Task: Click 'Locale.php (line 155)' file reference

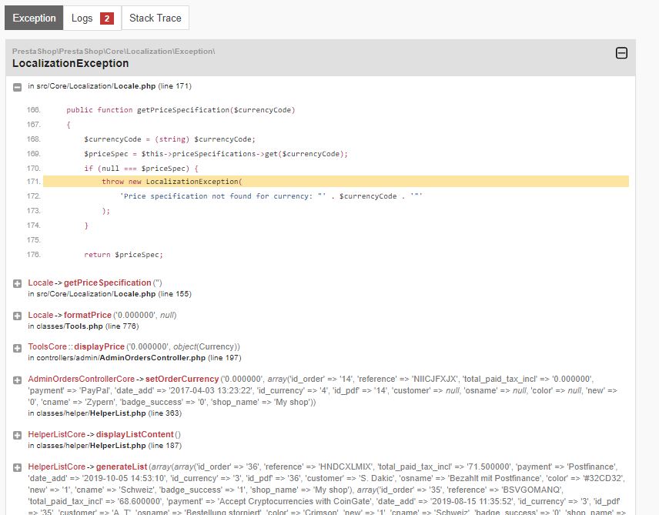Action: (152, 294)
